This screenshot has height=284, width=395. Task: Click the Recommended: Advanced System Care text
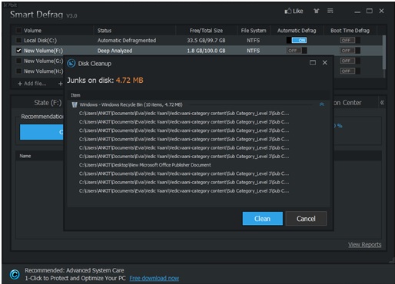75,270
